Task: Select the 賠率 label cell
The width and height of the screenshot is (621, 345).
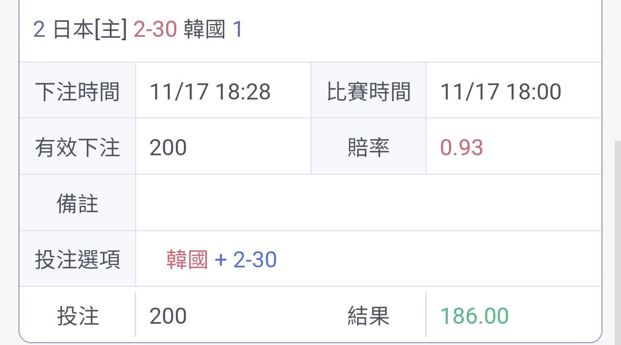Action: pyautogui.click(x=369, y=147)
